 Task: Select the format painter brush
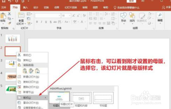(x=9, y=23)
